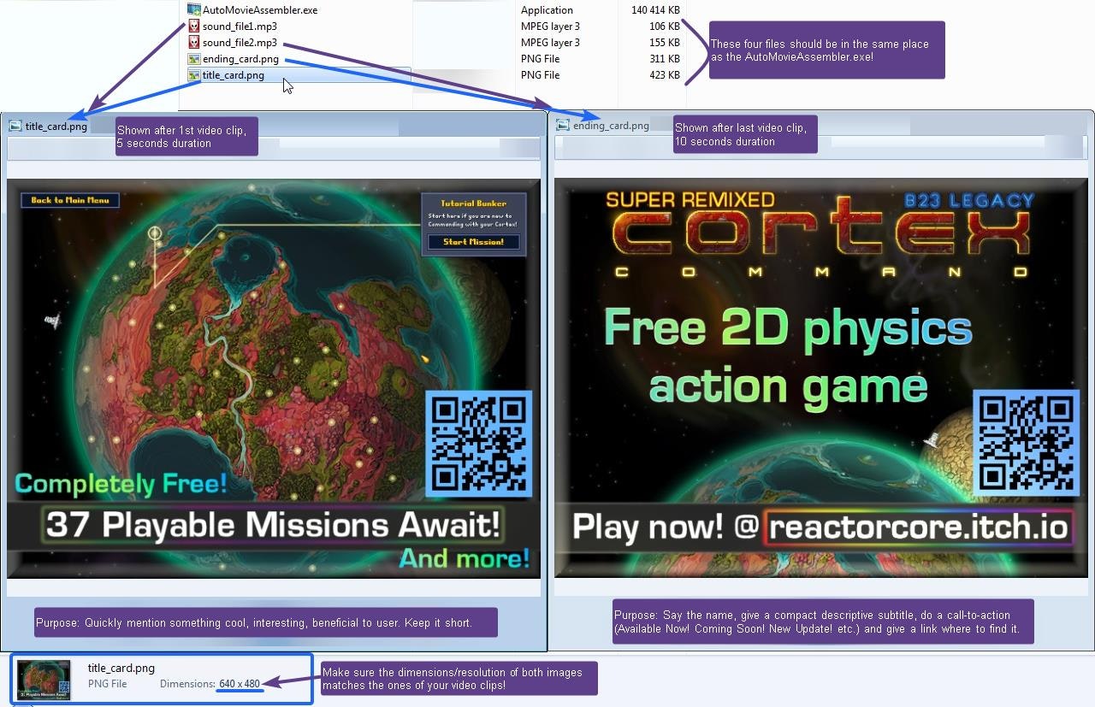The height and width of the screenshot is (707, 1095).
Task: Click MPEG layer 3 type for sound_file2.mp3
Action: pos(550,43)
